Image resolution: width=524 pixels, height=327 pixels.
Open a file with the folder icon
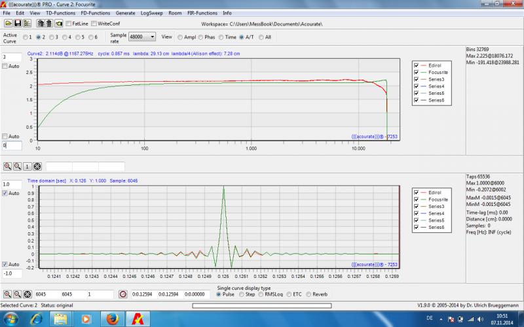click(8, 24)
